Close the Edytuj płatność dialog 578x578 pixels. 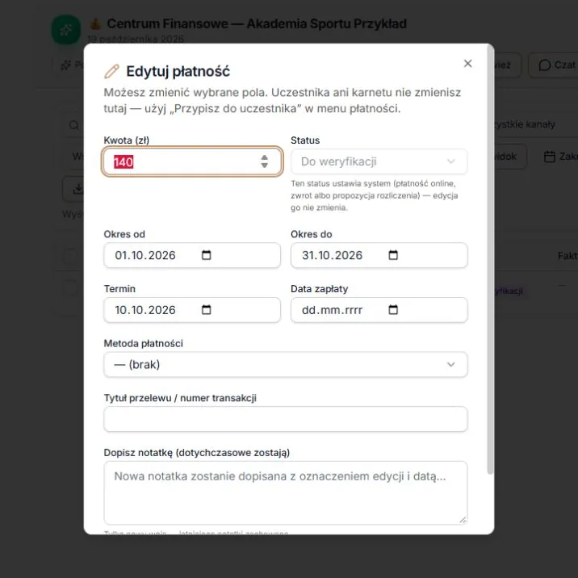pos(467,64)
